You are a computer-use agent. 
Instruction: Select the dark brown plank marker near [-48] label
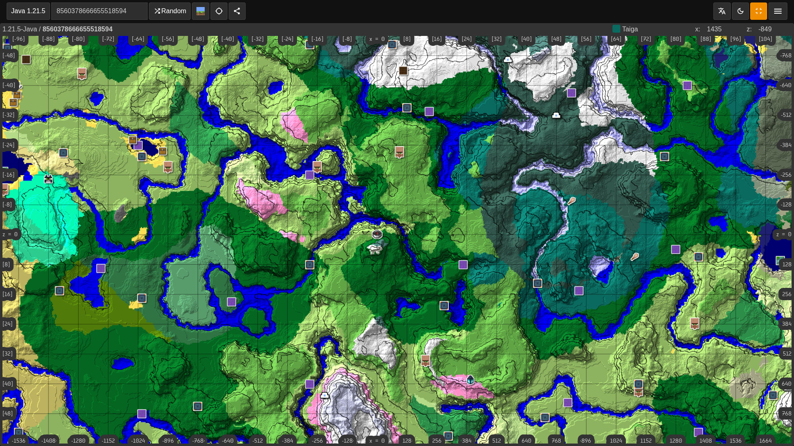coord(26,59)
